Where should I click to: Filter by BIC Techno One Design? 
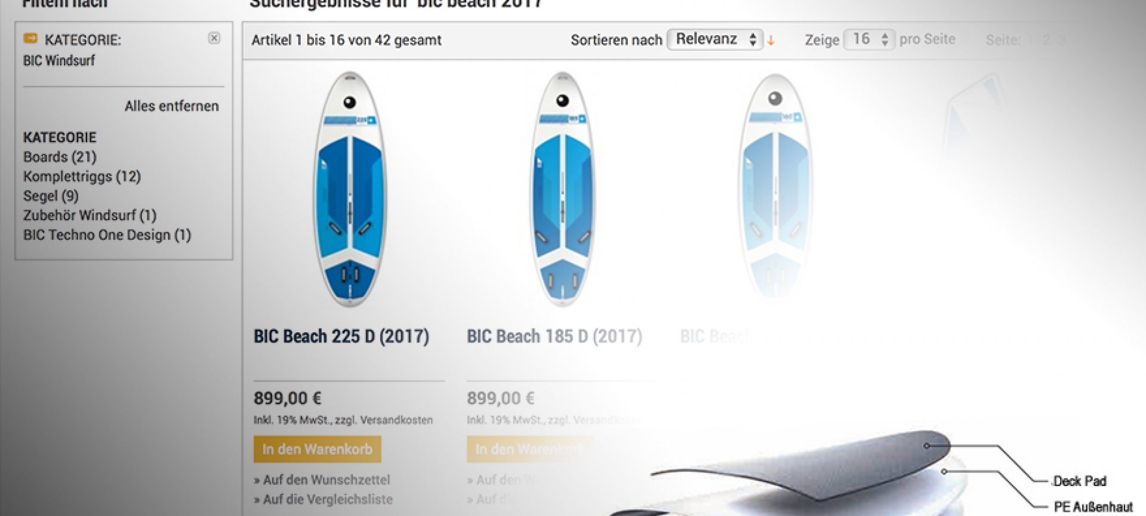pos(107,235)
